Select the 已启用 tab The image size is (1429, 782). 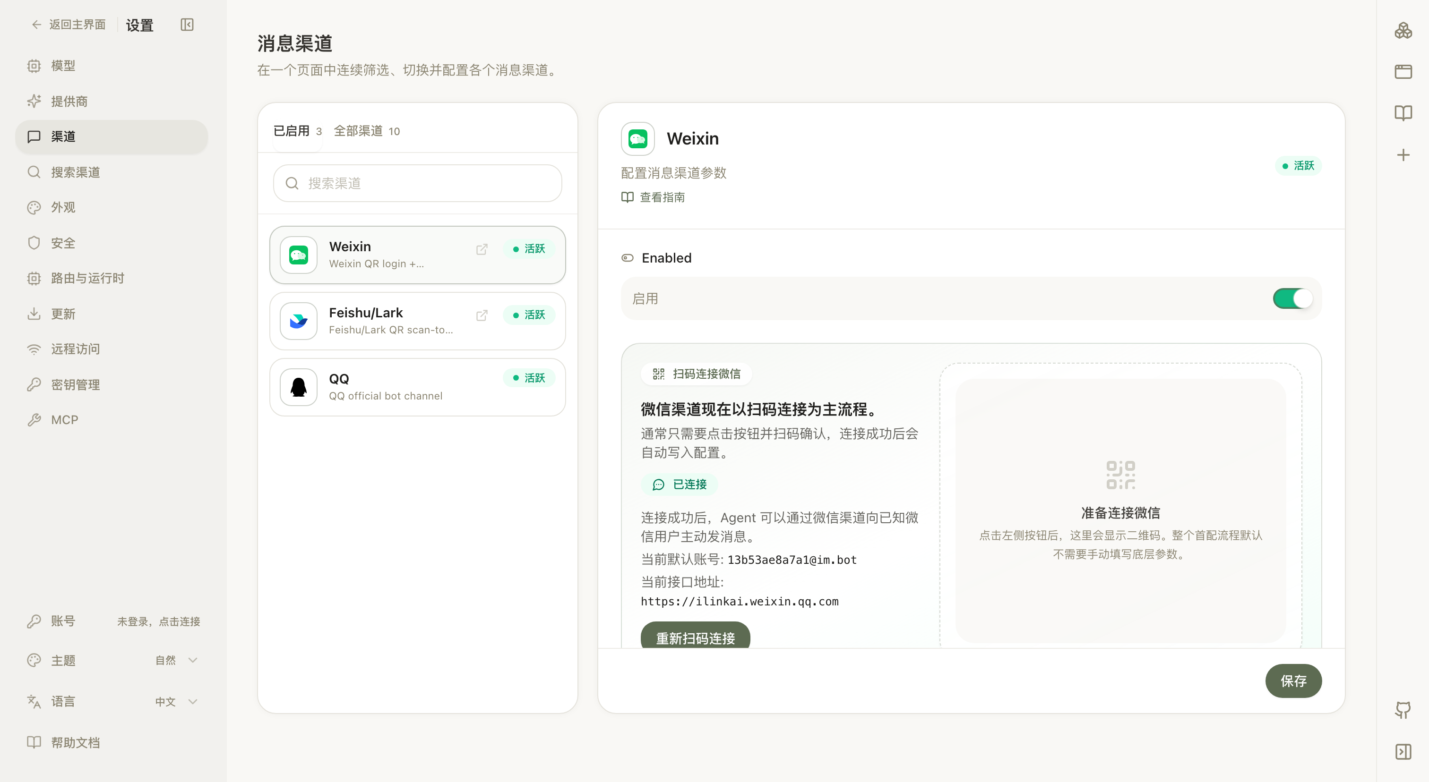(298, 131)
